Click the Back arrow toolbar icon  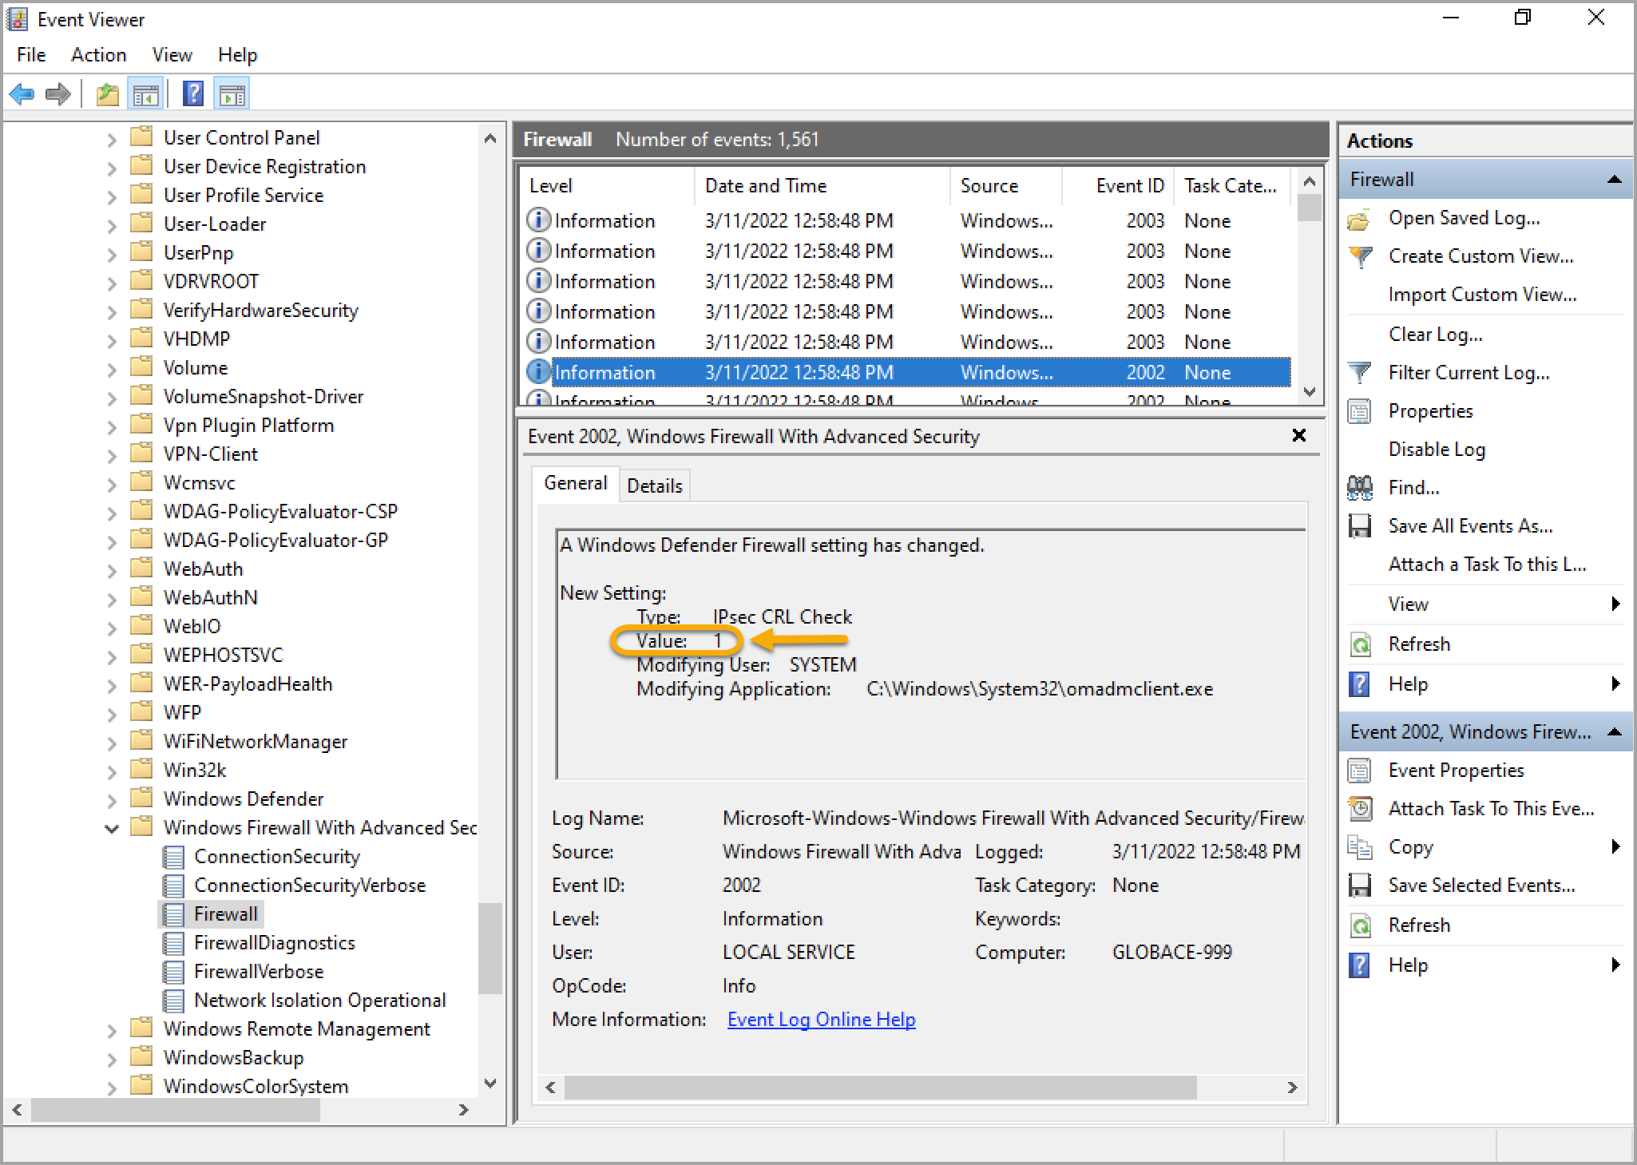pos(22,94)
